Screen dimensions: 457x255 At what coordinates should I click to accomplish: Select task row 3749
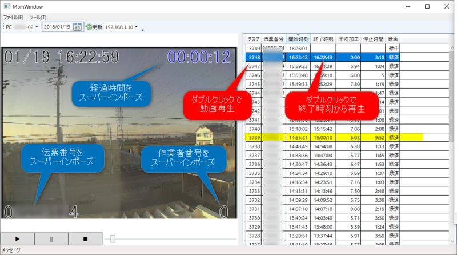(322, 49)
